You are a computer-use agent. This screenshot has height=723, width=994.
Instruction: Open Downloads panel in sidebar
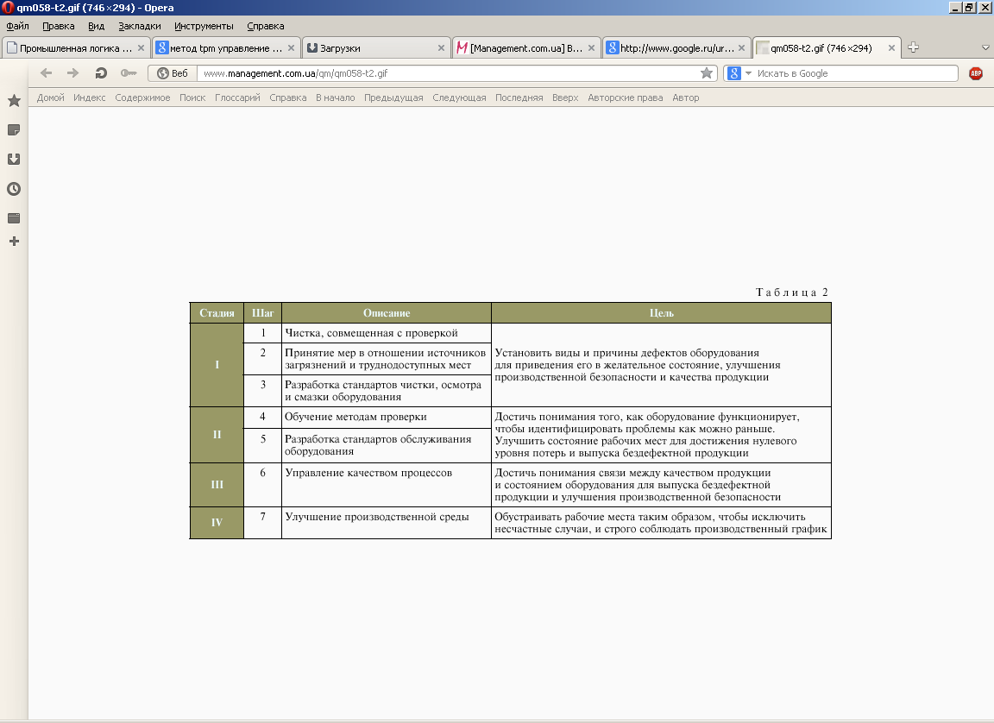point(14,159)
